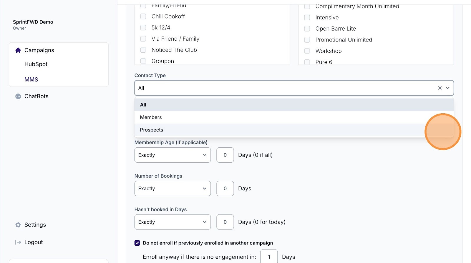Enable the Noticed The Club checkbox
Screen dimensions: 471x263
pos(143,50)
